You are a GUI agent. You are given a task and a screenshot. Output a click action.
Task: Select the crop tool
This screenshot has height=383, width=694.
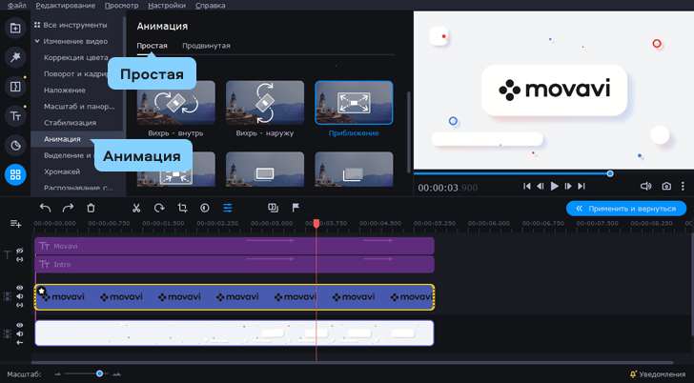point(182,208)
